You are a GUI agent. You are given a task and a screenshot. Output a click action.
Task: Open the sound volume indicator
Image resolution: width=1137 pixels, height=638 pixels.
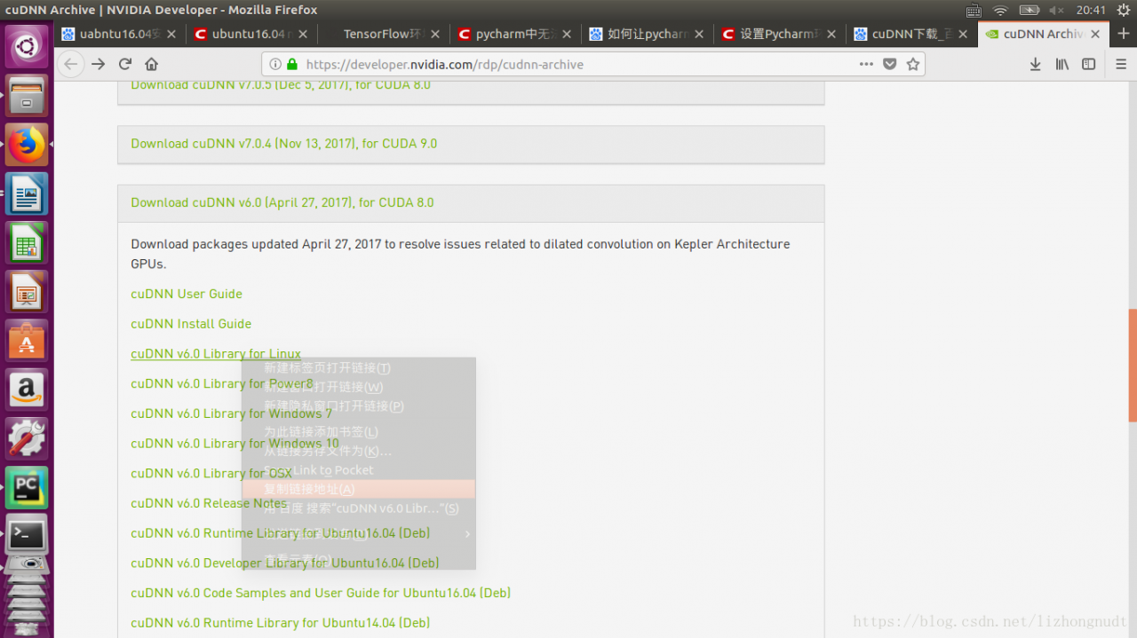click(x=1057, y=11)
